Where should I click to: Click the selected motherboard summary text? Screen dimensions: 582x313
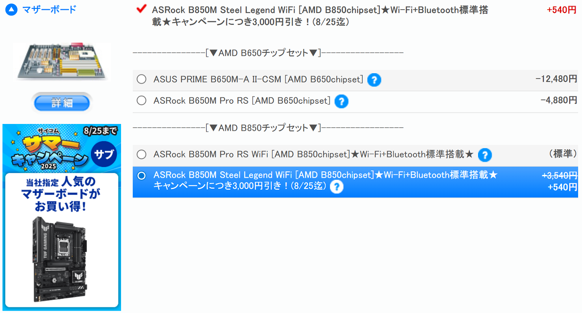(320, 16)
